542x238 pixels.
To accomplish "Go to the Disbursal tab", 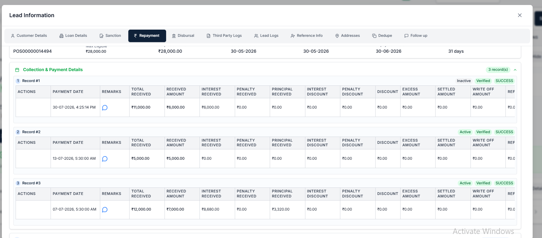I will coord(183,36).
